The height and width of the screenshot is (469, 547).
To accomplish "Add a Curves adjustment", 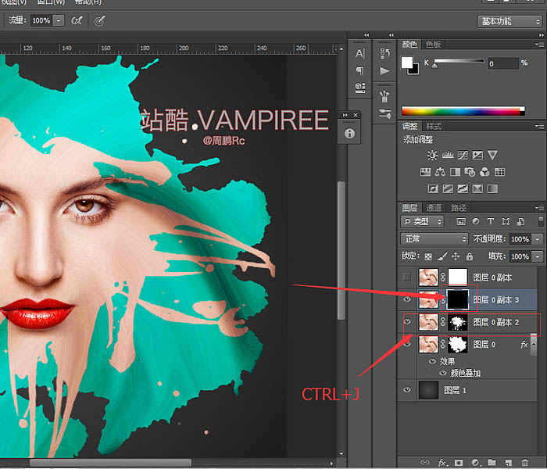I will (463, 155).
